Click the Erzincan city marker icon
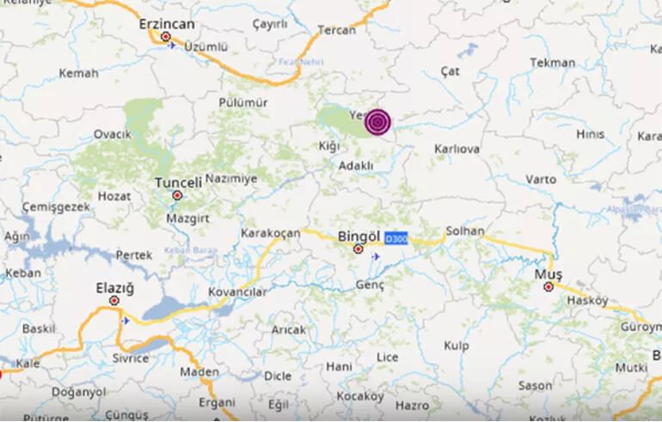This screenshot has width=662, height=422. (166, 37)
